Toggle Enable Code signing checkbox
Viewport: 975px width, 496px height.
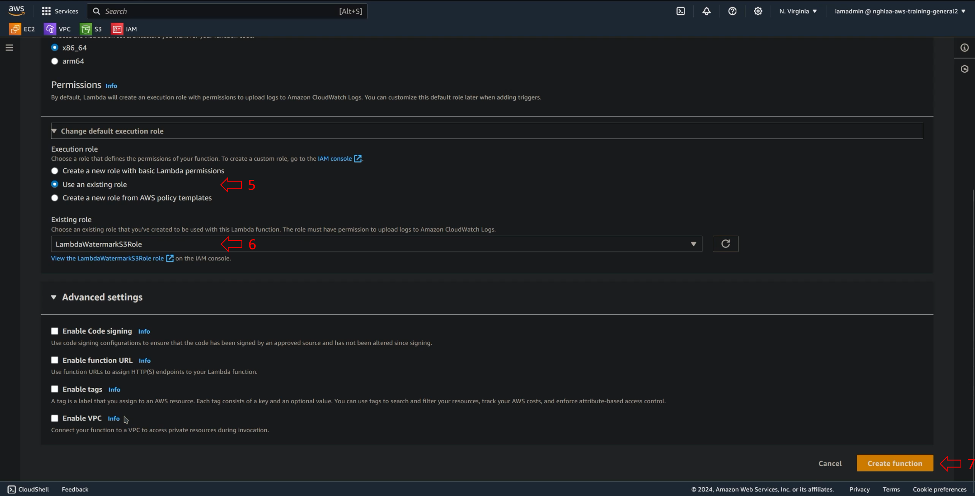pyautogui.click(x=54, y=330)
